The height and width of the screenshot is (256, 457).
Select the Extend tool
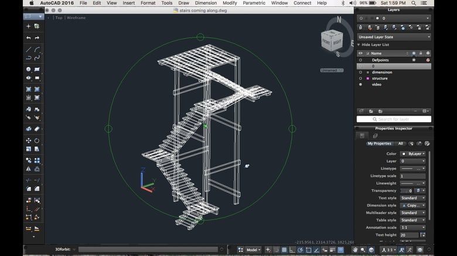click(37, 181)
